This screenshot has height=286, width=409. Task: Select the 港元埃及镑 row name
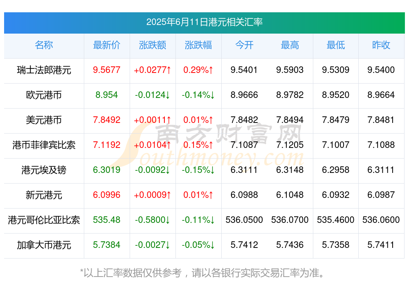coord(44,170)
